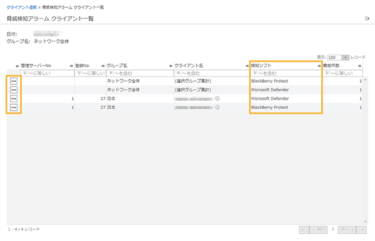Open filter operator for 脅威件数 column
The width and height of the screenshot is (375, 241).
click(x=327, y=73)
